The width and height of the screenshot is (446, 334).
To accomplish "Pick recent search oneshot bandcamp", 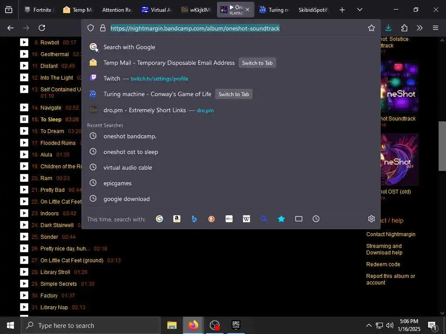I will (231, 136).
